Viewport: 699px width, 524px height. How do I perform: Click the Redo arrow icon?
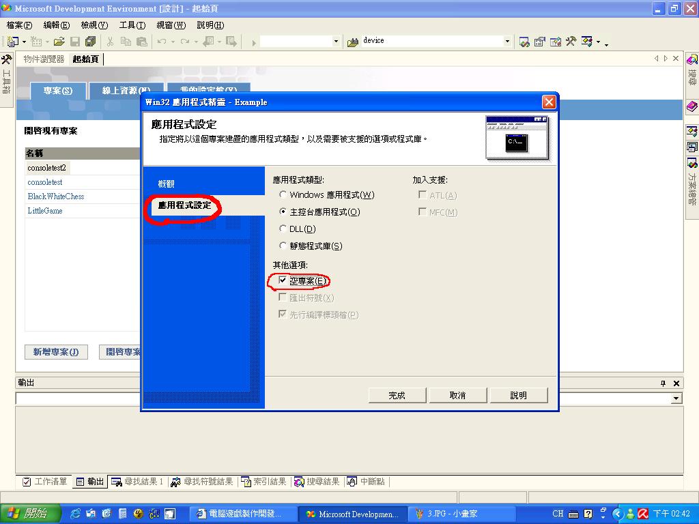[x=184, y=42]
